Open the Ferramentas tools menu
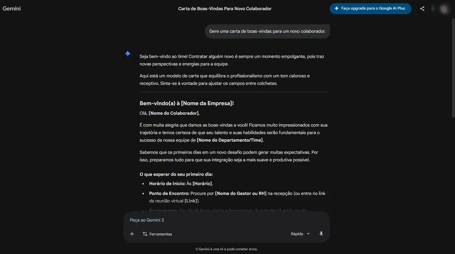 tap(157, 234)
